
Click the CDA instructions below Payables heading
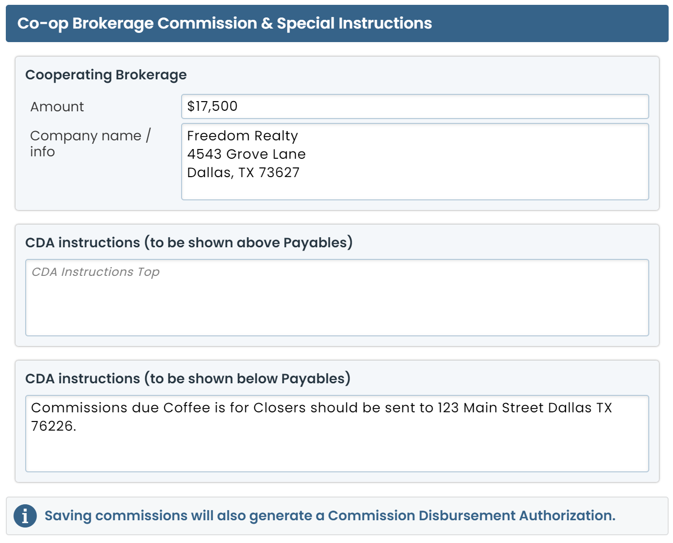[x=188, y=378]
